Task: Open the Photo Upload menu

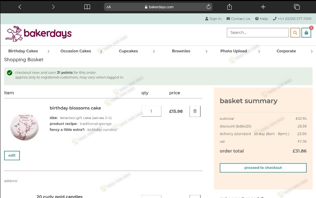Action: coord(234,51)
